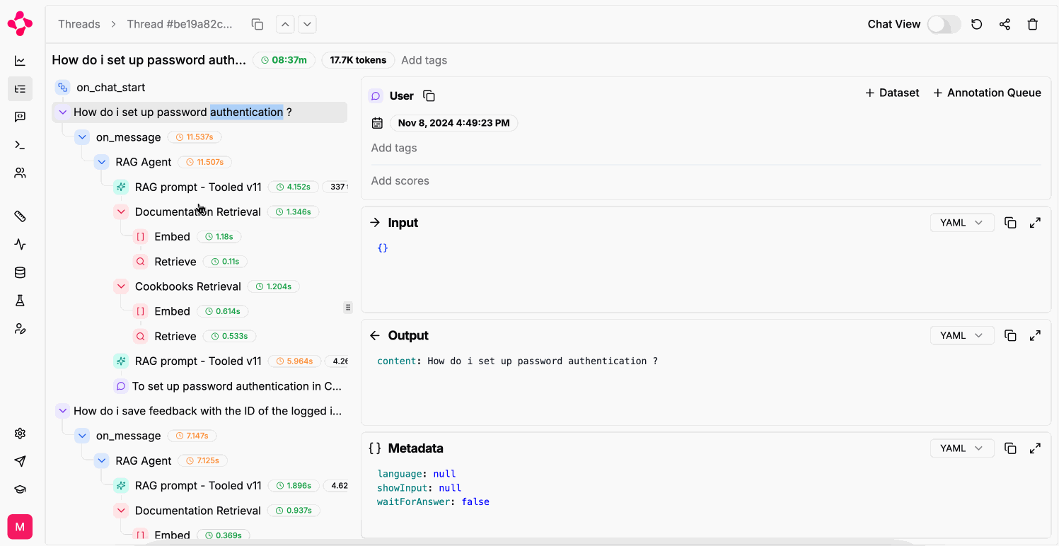The image size is (1059, 546).
Task: Open the Metadata YAML format dropdown
Action: (961, 448)
